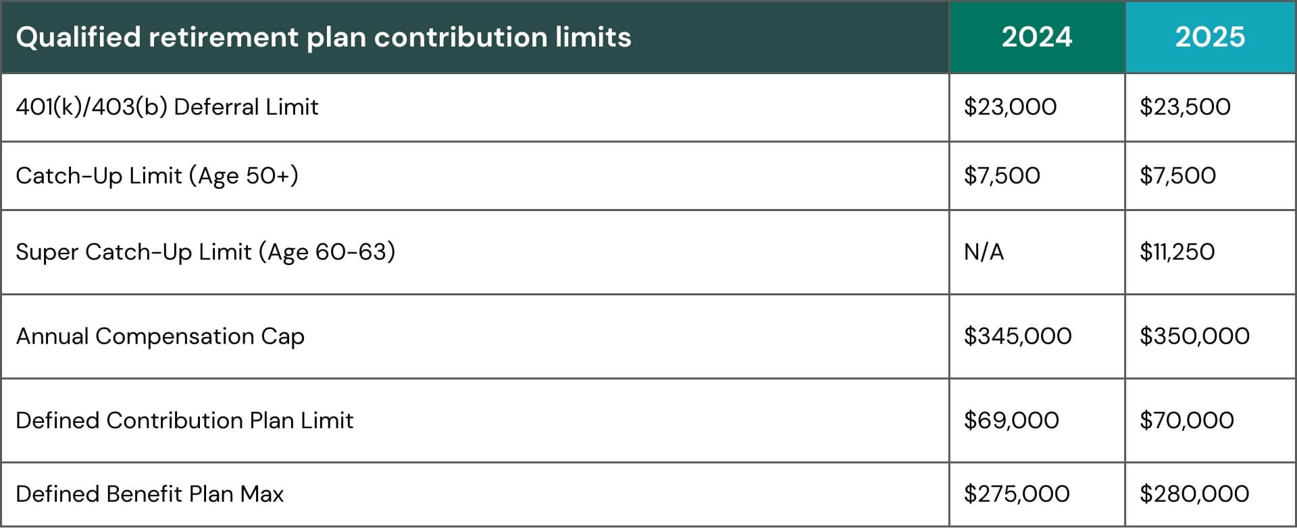This screenshot has width=1297, height=528.
Task: Select the 2024 catch-up $7,500 cell
Action: (x=1002, y=176)
